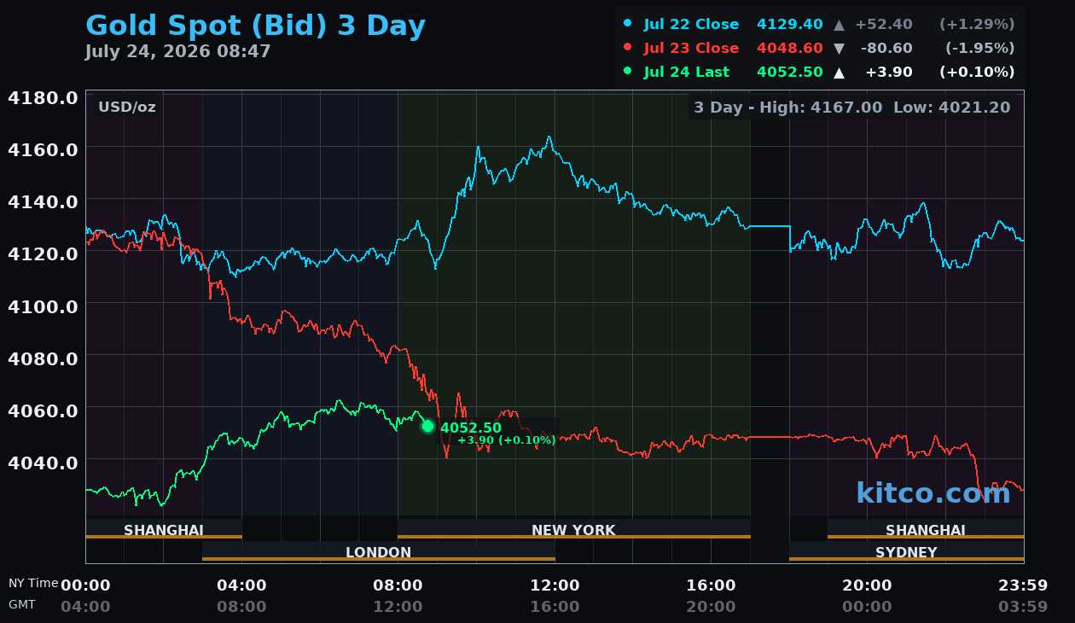Click the 4180.0 y-axis label
The height and width of the screenshot is (623, 1075).
(x=43, y=97)
